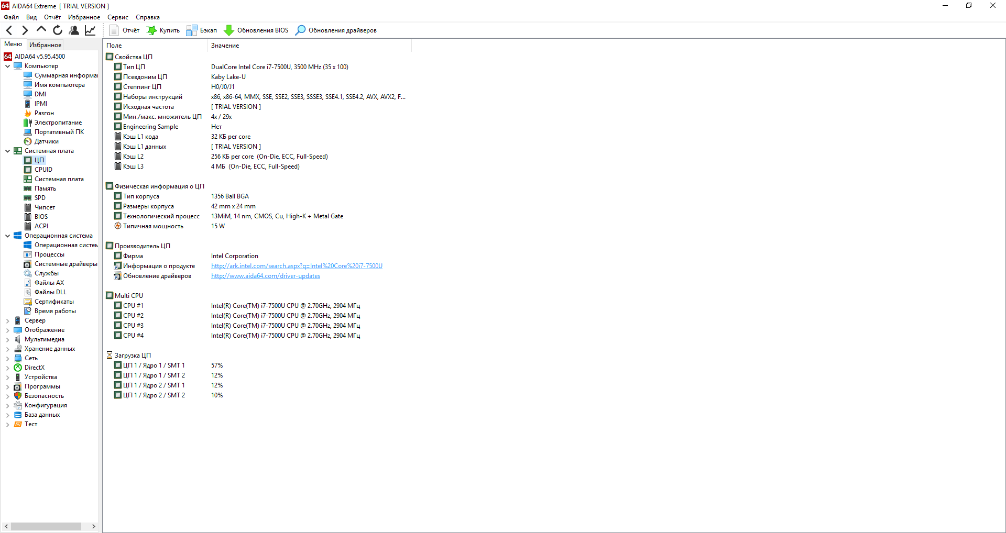The image size is (1006, 533).
Task: Click the tree scrollbar right arrow
Action: point(93,526)
